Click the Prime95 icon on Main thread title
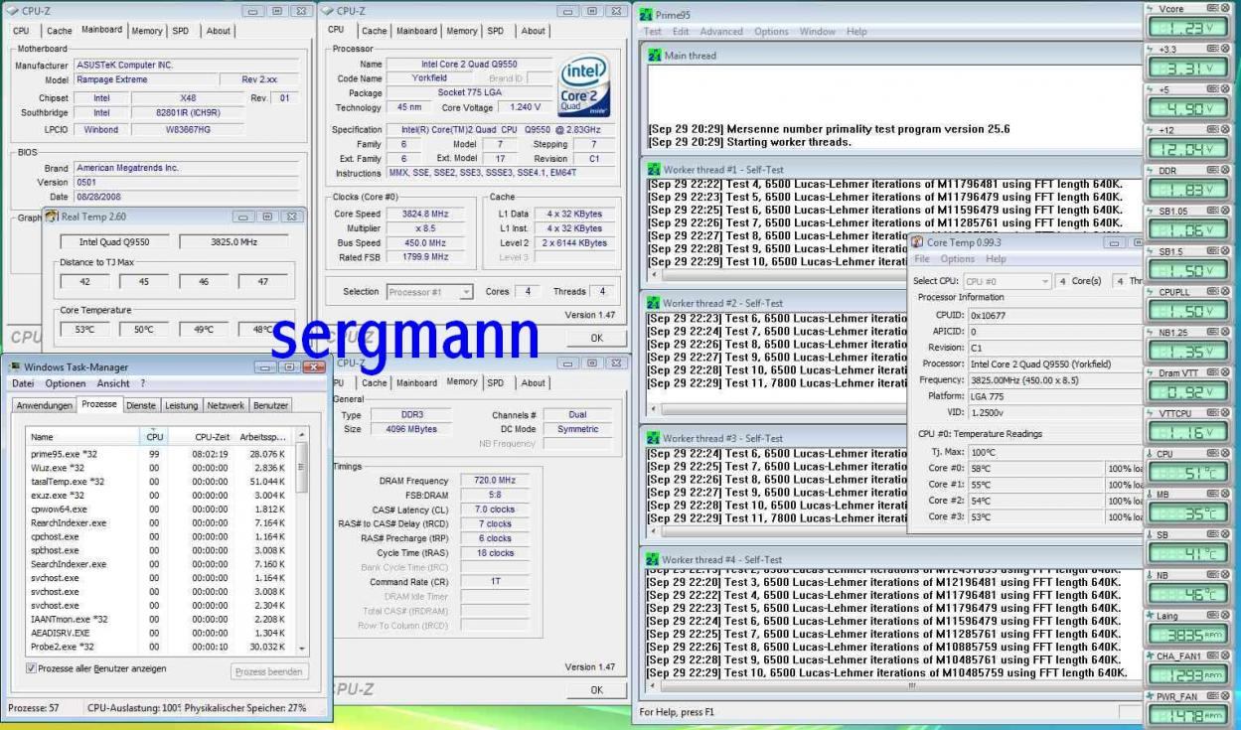The width and height of the screenshot is (1241, 730). pyautogui.click(x=654, y=56)
